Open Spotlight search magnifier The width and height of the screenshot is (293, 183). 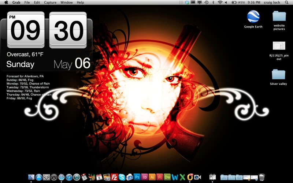click(286, 3)
